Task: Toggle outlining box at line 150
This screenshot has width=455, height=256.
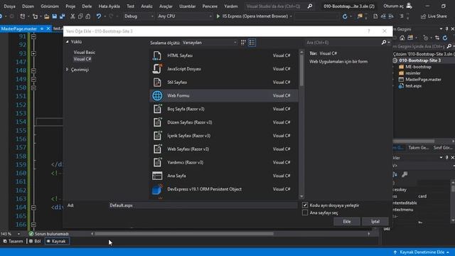Action: click(x=33, y=87)
